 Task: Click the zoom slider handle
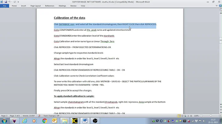pos(211,116)
